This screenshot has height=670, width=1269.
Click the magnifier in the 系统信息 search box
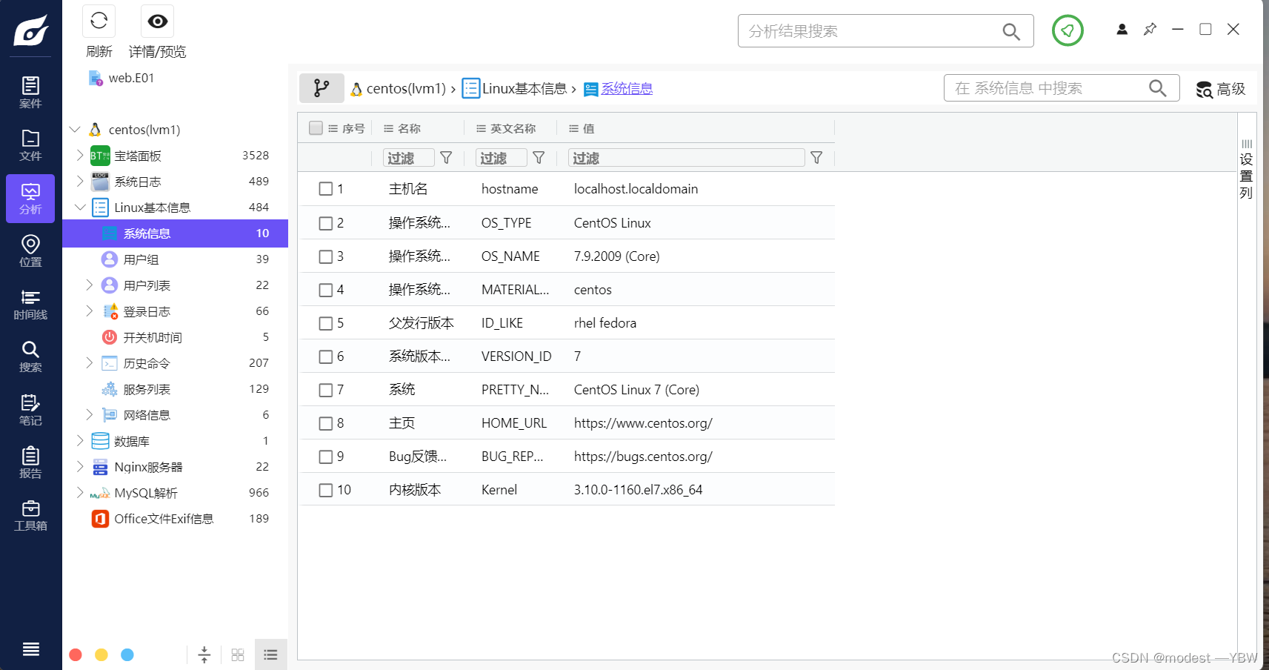pyautogui.click(x=1157, y=88)
